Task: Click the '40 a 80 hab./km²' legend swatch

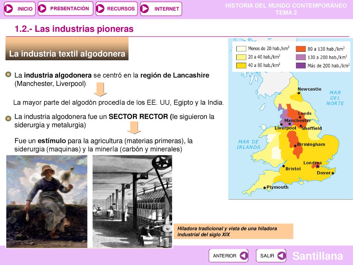Action: (x=241, y=65)
